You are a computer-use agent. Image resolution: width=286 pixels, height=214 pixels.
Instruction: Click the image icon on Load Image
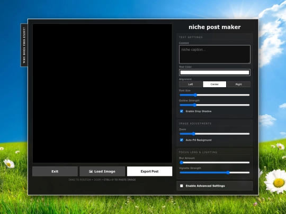click(x=91, y=171)
